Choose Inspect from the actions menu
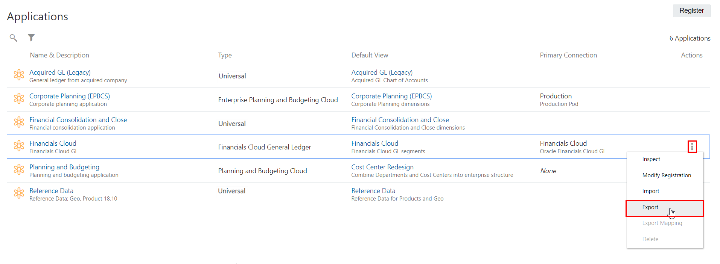Viewport: 720px width, 264px height. [x=651, y=159]
